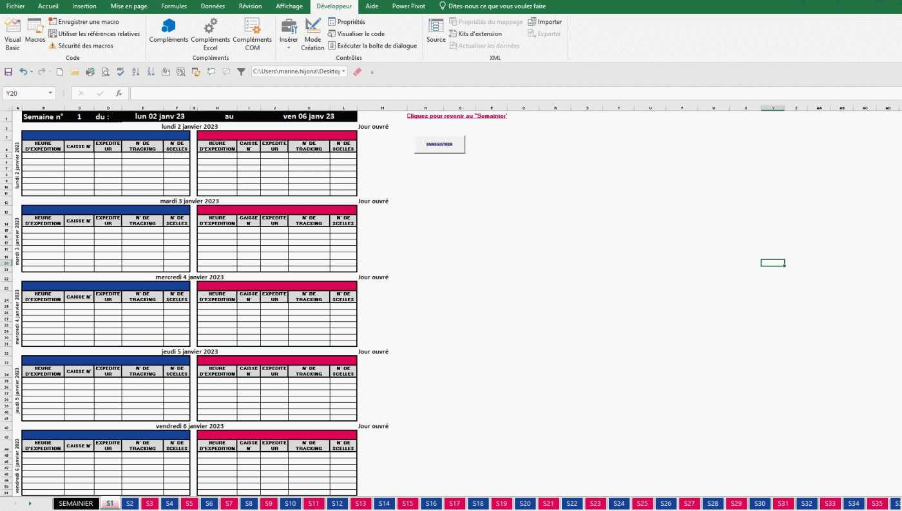Toggle Utiliser les références relatives

pyautogui.click(x=94, y=33)
